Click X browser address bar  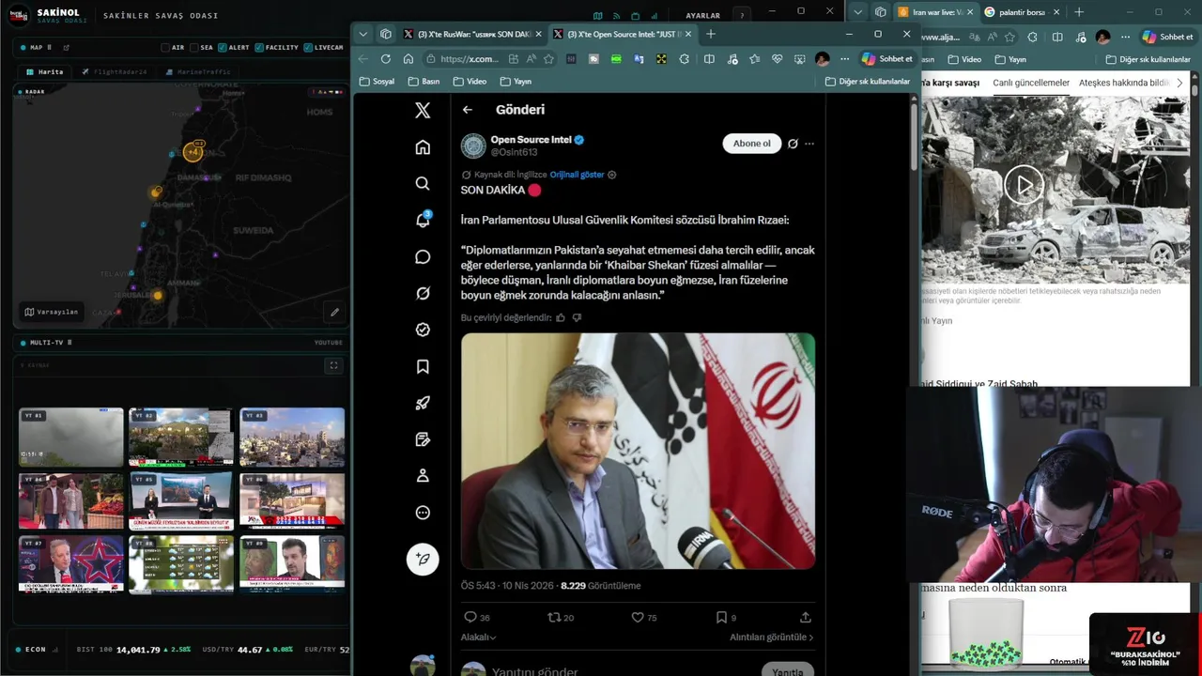(x=488, y=58)
